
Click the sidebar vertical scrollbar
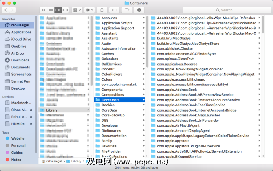pyautogui.click(x=36, y=84)
